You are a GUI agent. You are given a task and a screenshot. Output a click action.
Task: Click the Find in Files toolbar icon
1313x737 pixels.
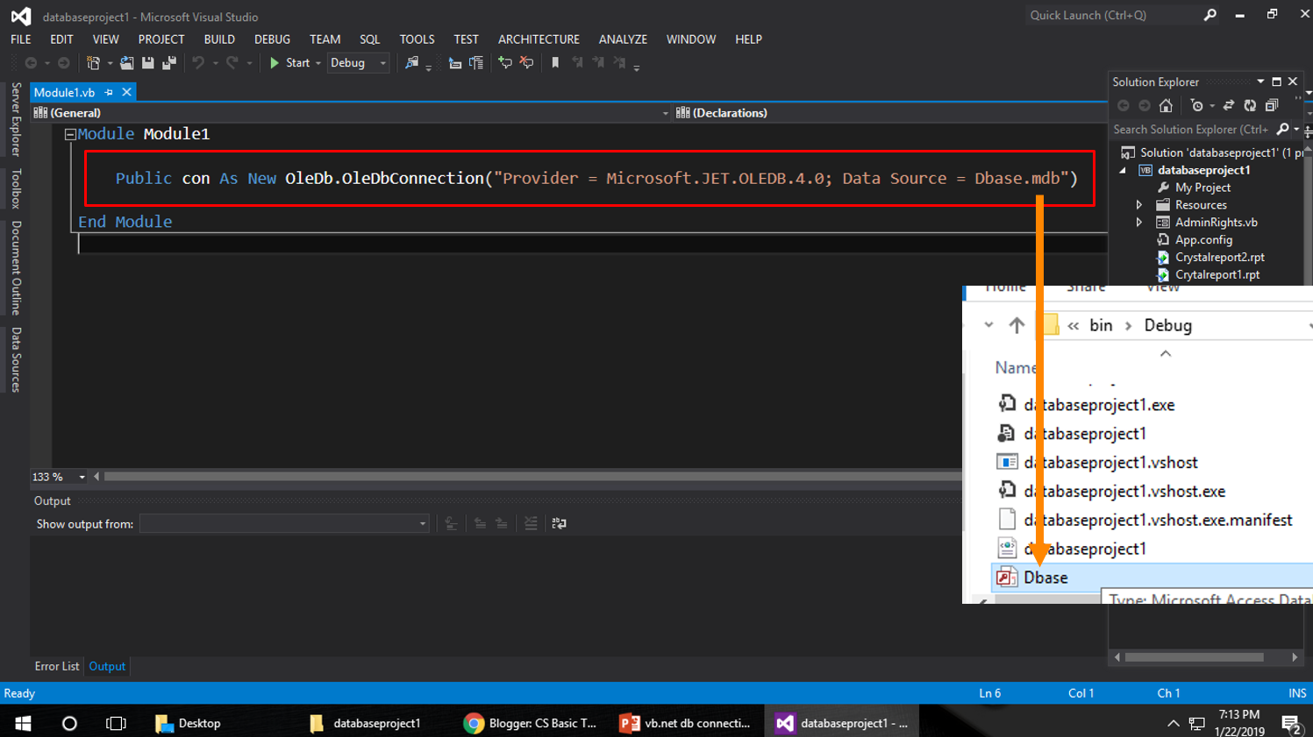(411, 63)
